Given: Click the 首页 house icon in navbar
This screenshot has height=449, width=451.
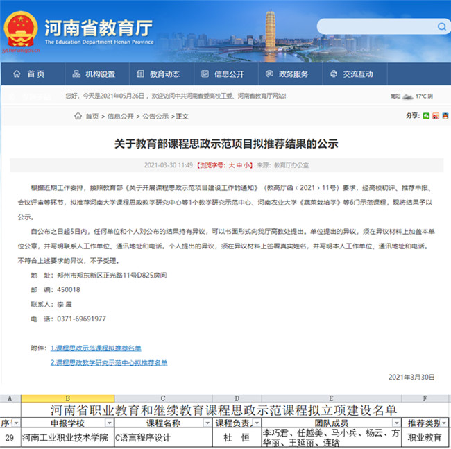Looking at the screenshot, I should click(17, 74).
